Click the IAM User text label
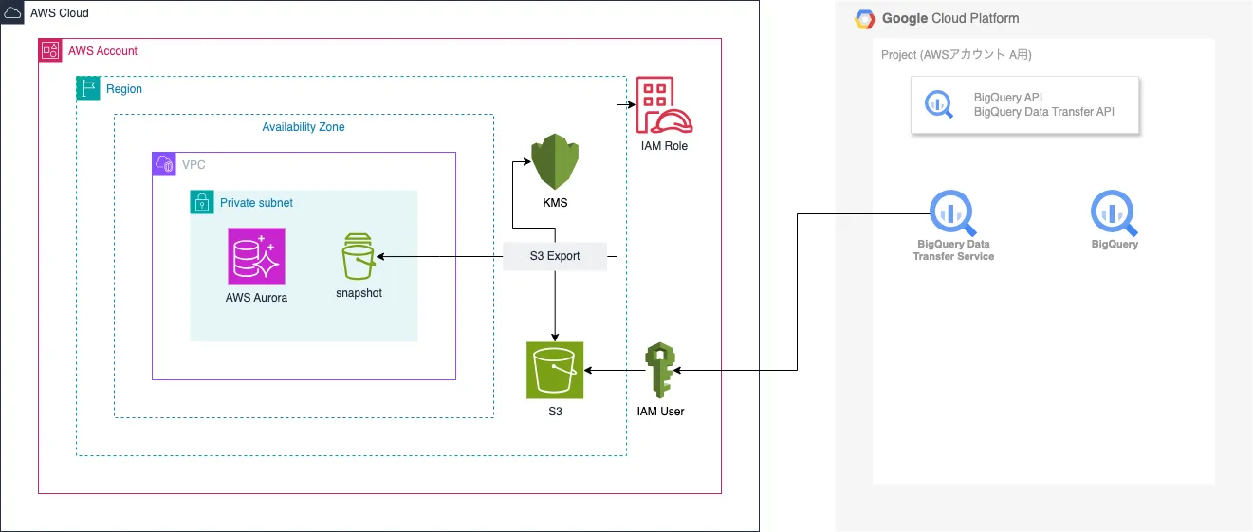Image resolution: width=1253 pixels, height=532 pixels. 660,412
